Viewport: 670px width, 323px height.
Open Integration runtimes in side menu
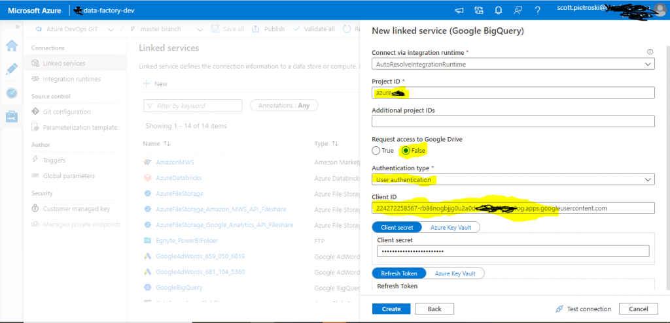point(72,79)
